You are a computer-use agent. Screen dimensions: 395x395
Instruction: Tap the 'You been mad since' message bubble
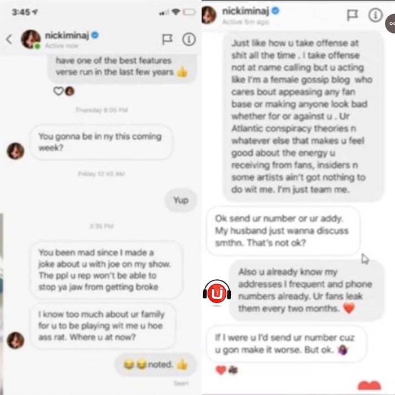(106, 270)
